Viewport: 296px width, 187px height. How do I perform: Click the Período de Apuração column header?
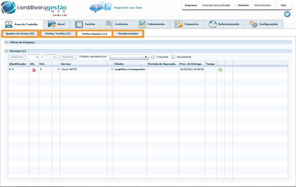tap(163, 64)
